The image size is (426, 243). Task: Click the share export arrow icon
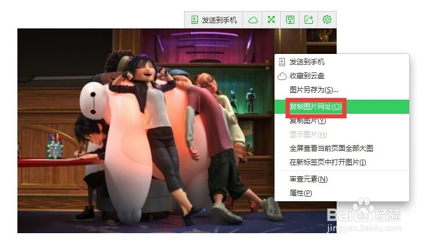(309, 20)
